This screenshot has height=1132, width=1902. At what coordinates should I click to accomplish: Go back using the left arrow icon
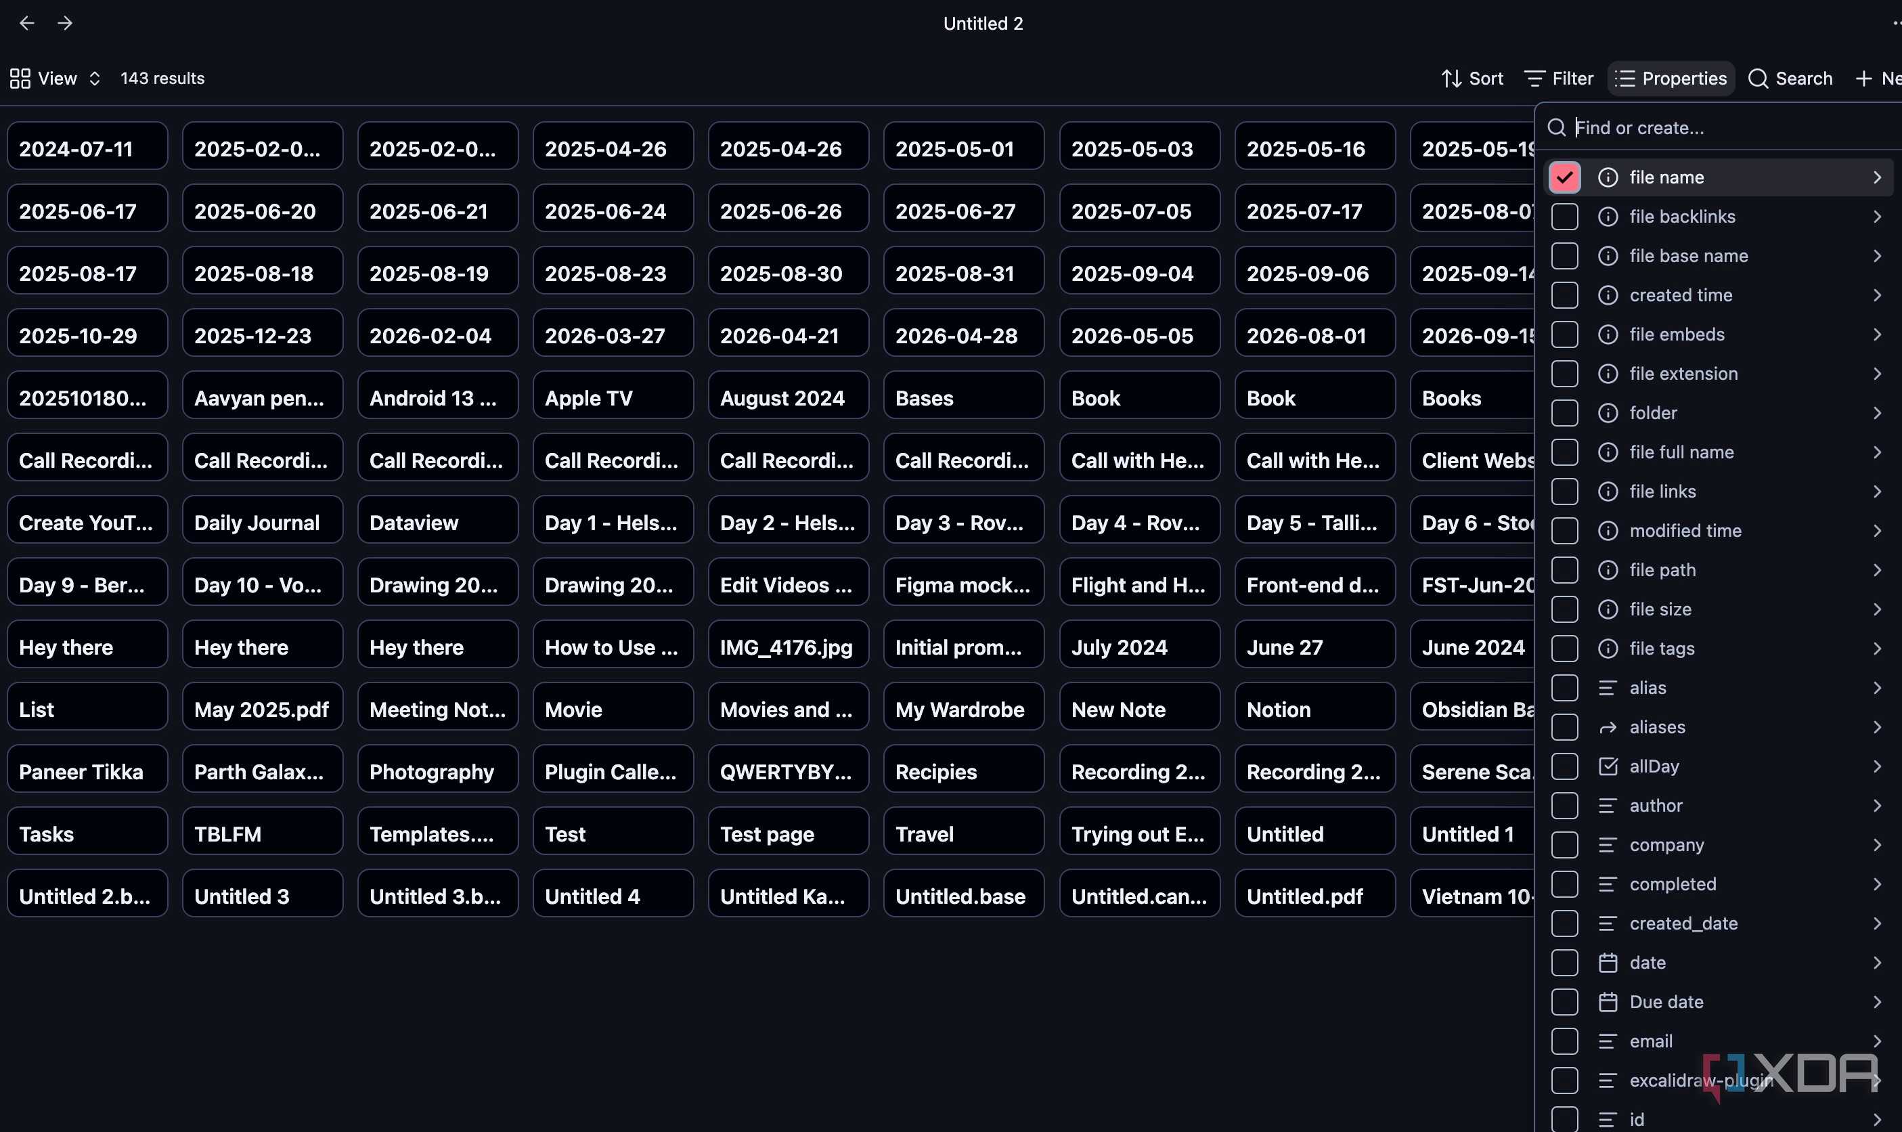click(x=26, y=23)
